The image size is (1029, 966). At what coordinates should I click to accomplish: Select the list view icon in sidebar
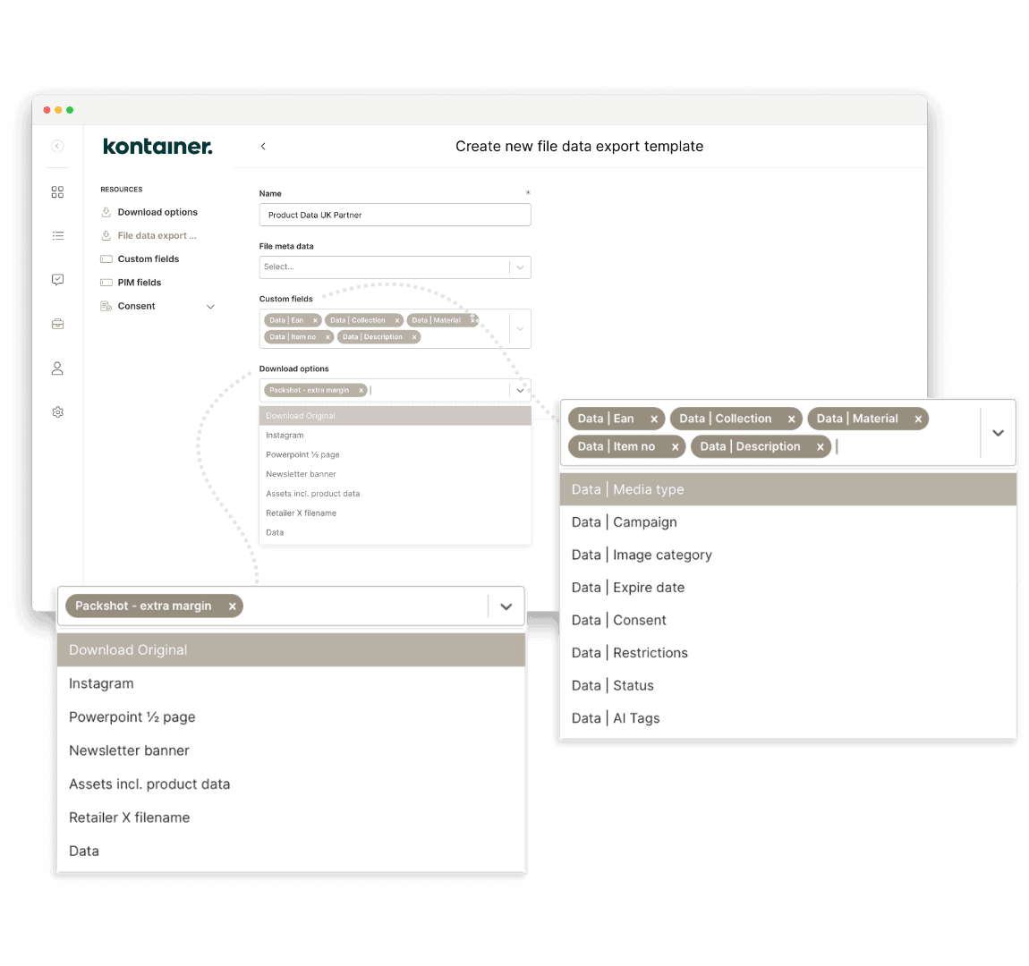57,235
